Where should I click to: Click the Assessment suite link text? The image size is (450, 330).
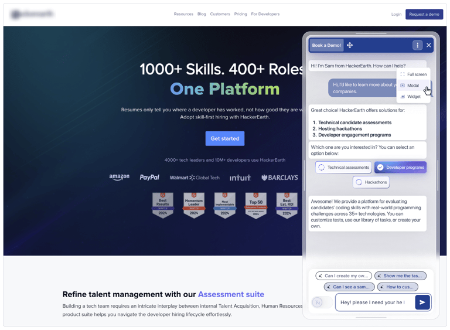(x=231, y=294)
